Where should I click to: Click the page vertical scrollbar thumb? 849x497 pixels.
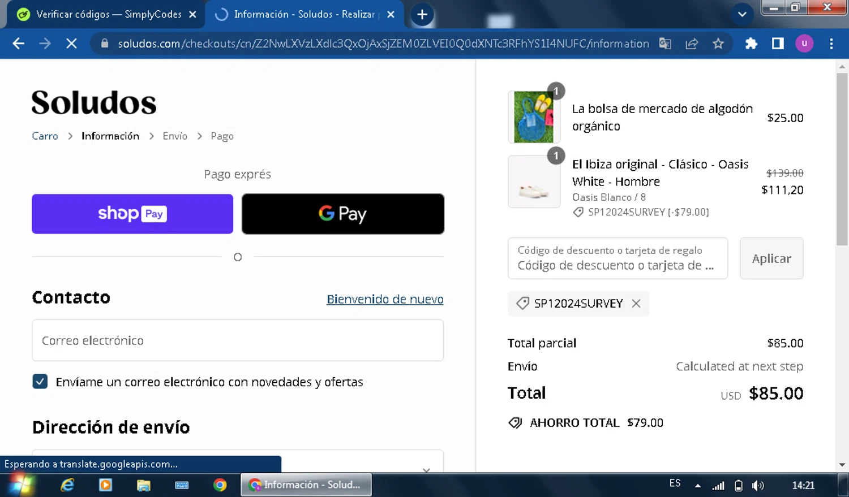point(842,158)
